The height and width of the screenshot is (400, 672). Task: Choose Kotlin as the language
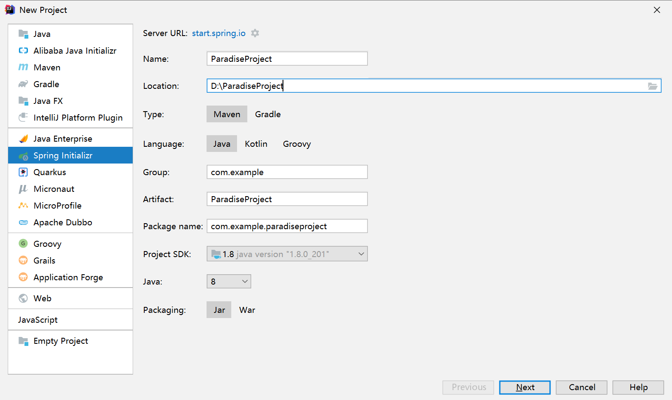click(x=256, y=144)
